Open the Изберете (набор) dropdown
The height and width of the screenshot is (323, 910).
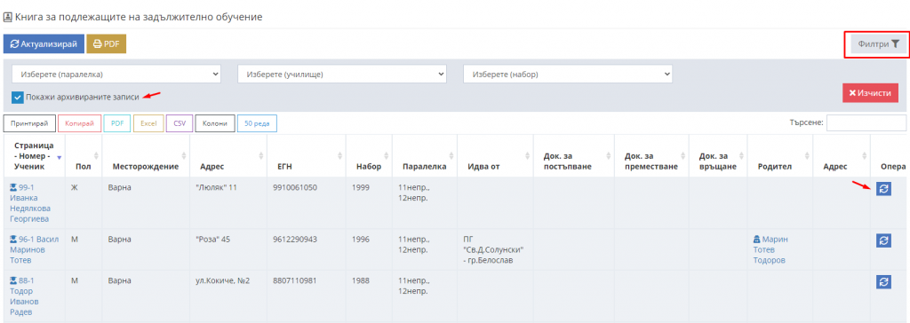click(568, 75)
